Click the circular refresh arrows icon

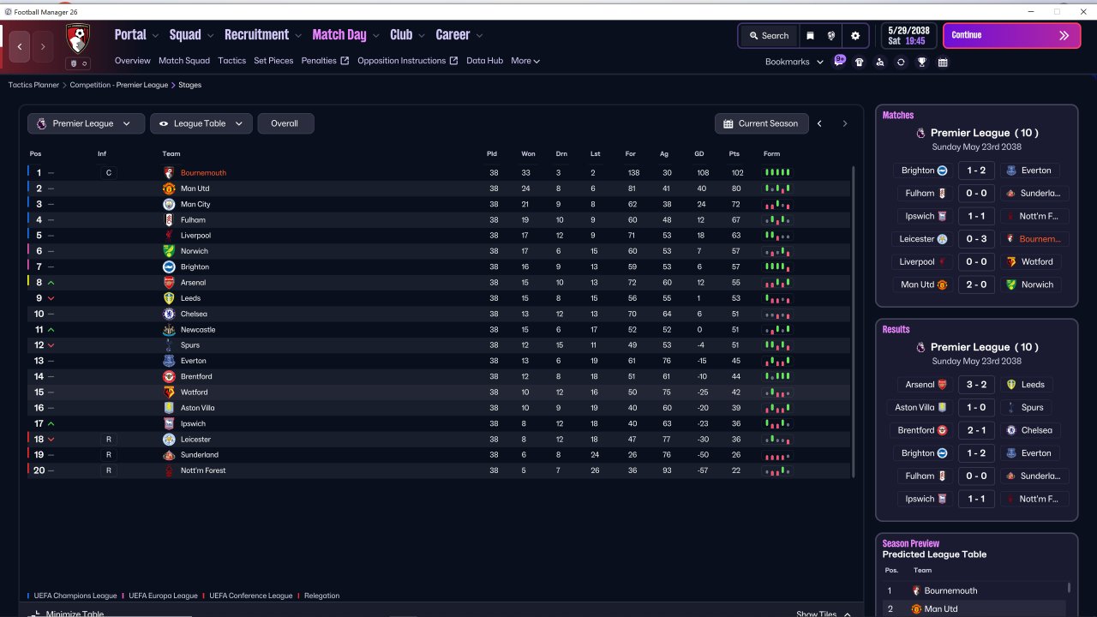click(901, 62)
